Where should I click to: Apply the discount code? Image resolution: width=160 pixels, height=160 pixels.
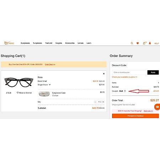153,73
